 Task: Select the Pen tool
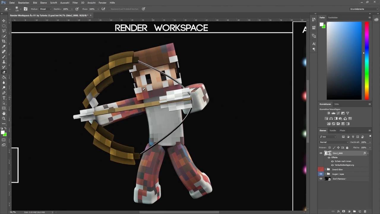[x=4, y=93]
